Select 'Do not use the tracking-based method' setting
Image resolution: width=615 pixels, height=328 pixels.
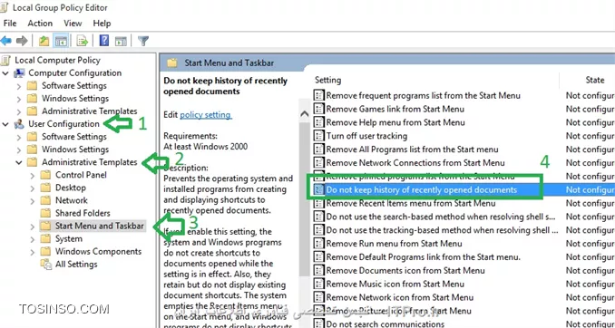[x=442, y=230]
